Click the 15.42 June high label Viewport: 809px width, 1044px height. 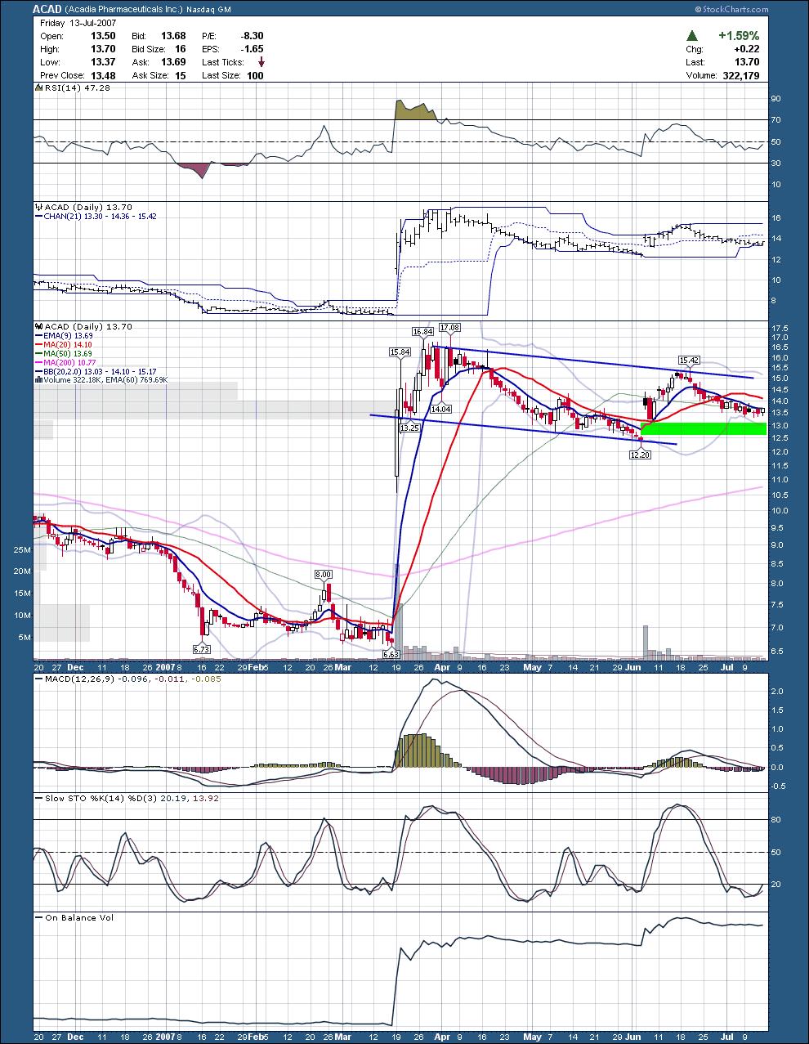pos(689,360)
